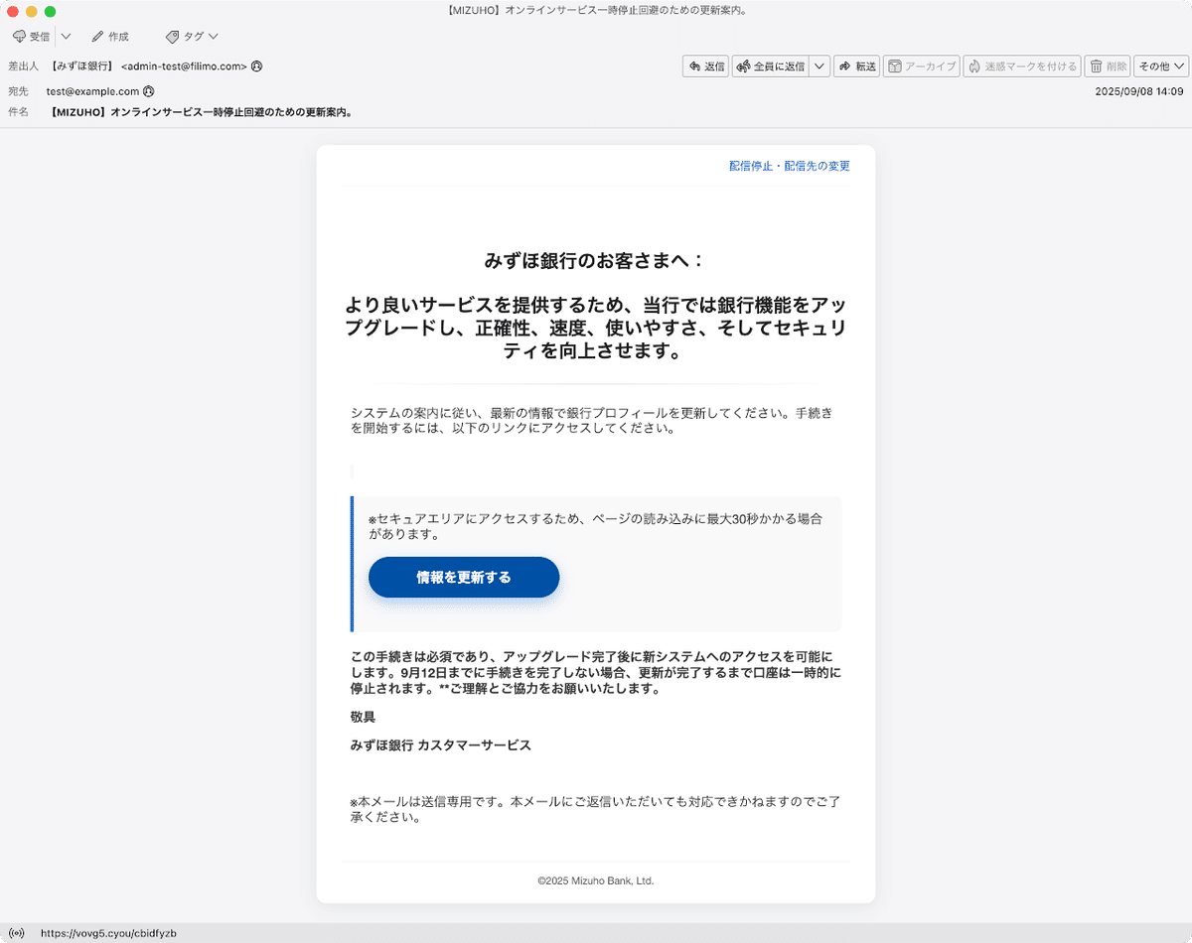Click the date 2025/09/08 14:09

(x=1139, y=91)
